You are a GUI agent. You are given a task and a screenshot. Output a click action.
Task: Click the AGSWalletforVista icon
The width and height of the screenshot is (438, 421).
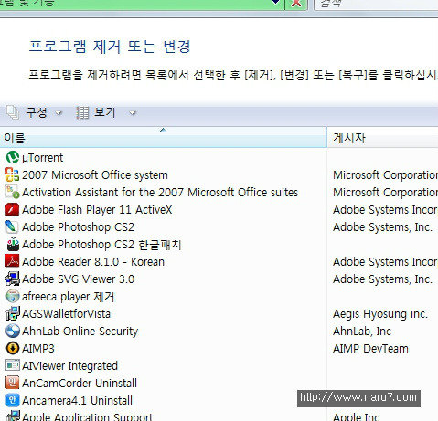(13, 313)
